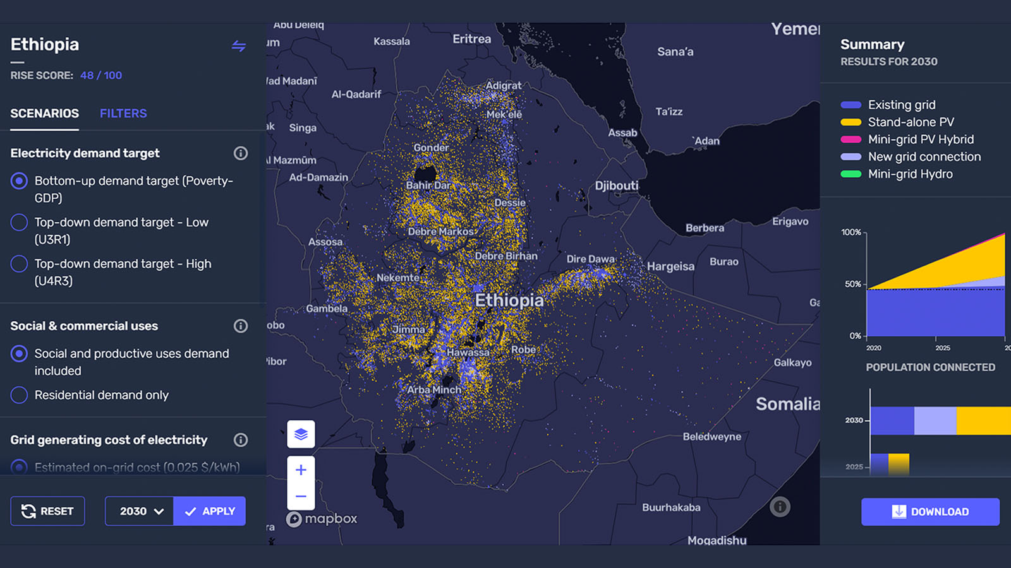
Task: Select Top-down demand target Low option
Action: click(20, 223)
